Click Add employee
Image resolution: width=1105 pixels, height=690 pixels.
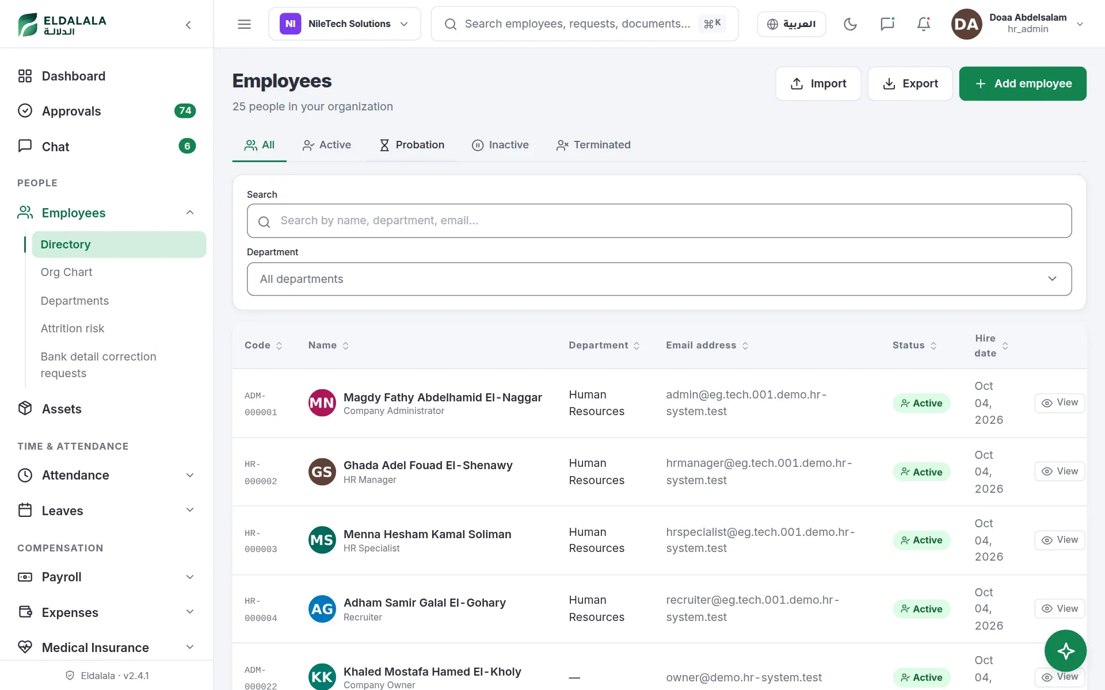pyautogui.click(x=1023, y=84)
